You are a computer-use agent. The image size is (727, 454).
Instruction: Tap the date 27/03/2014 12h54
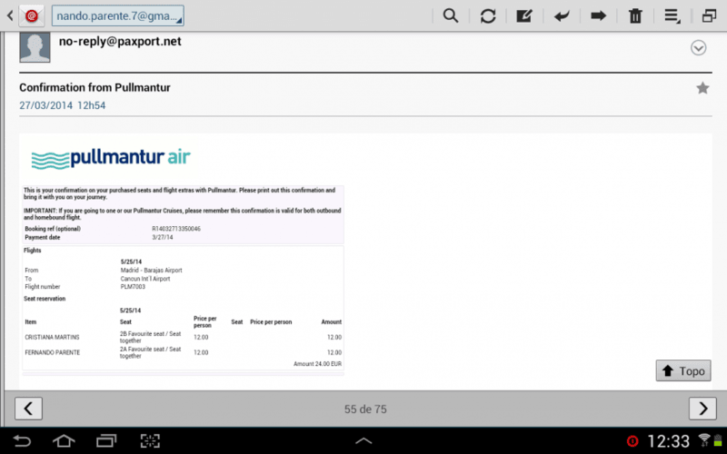point(62,105)
